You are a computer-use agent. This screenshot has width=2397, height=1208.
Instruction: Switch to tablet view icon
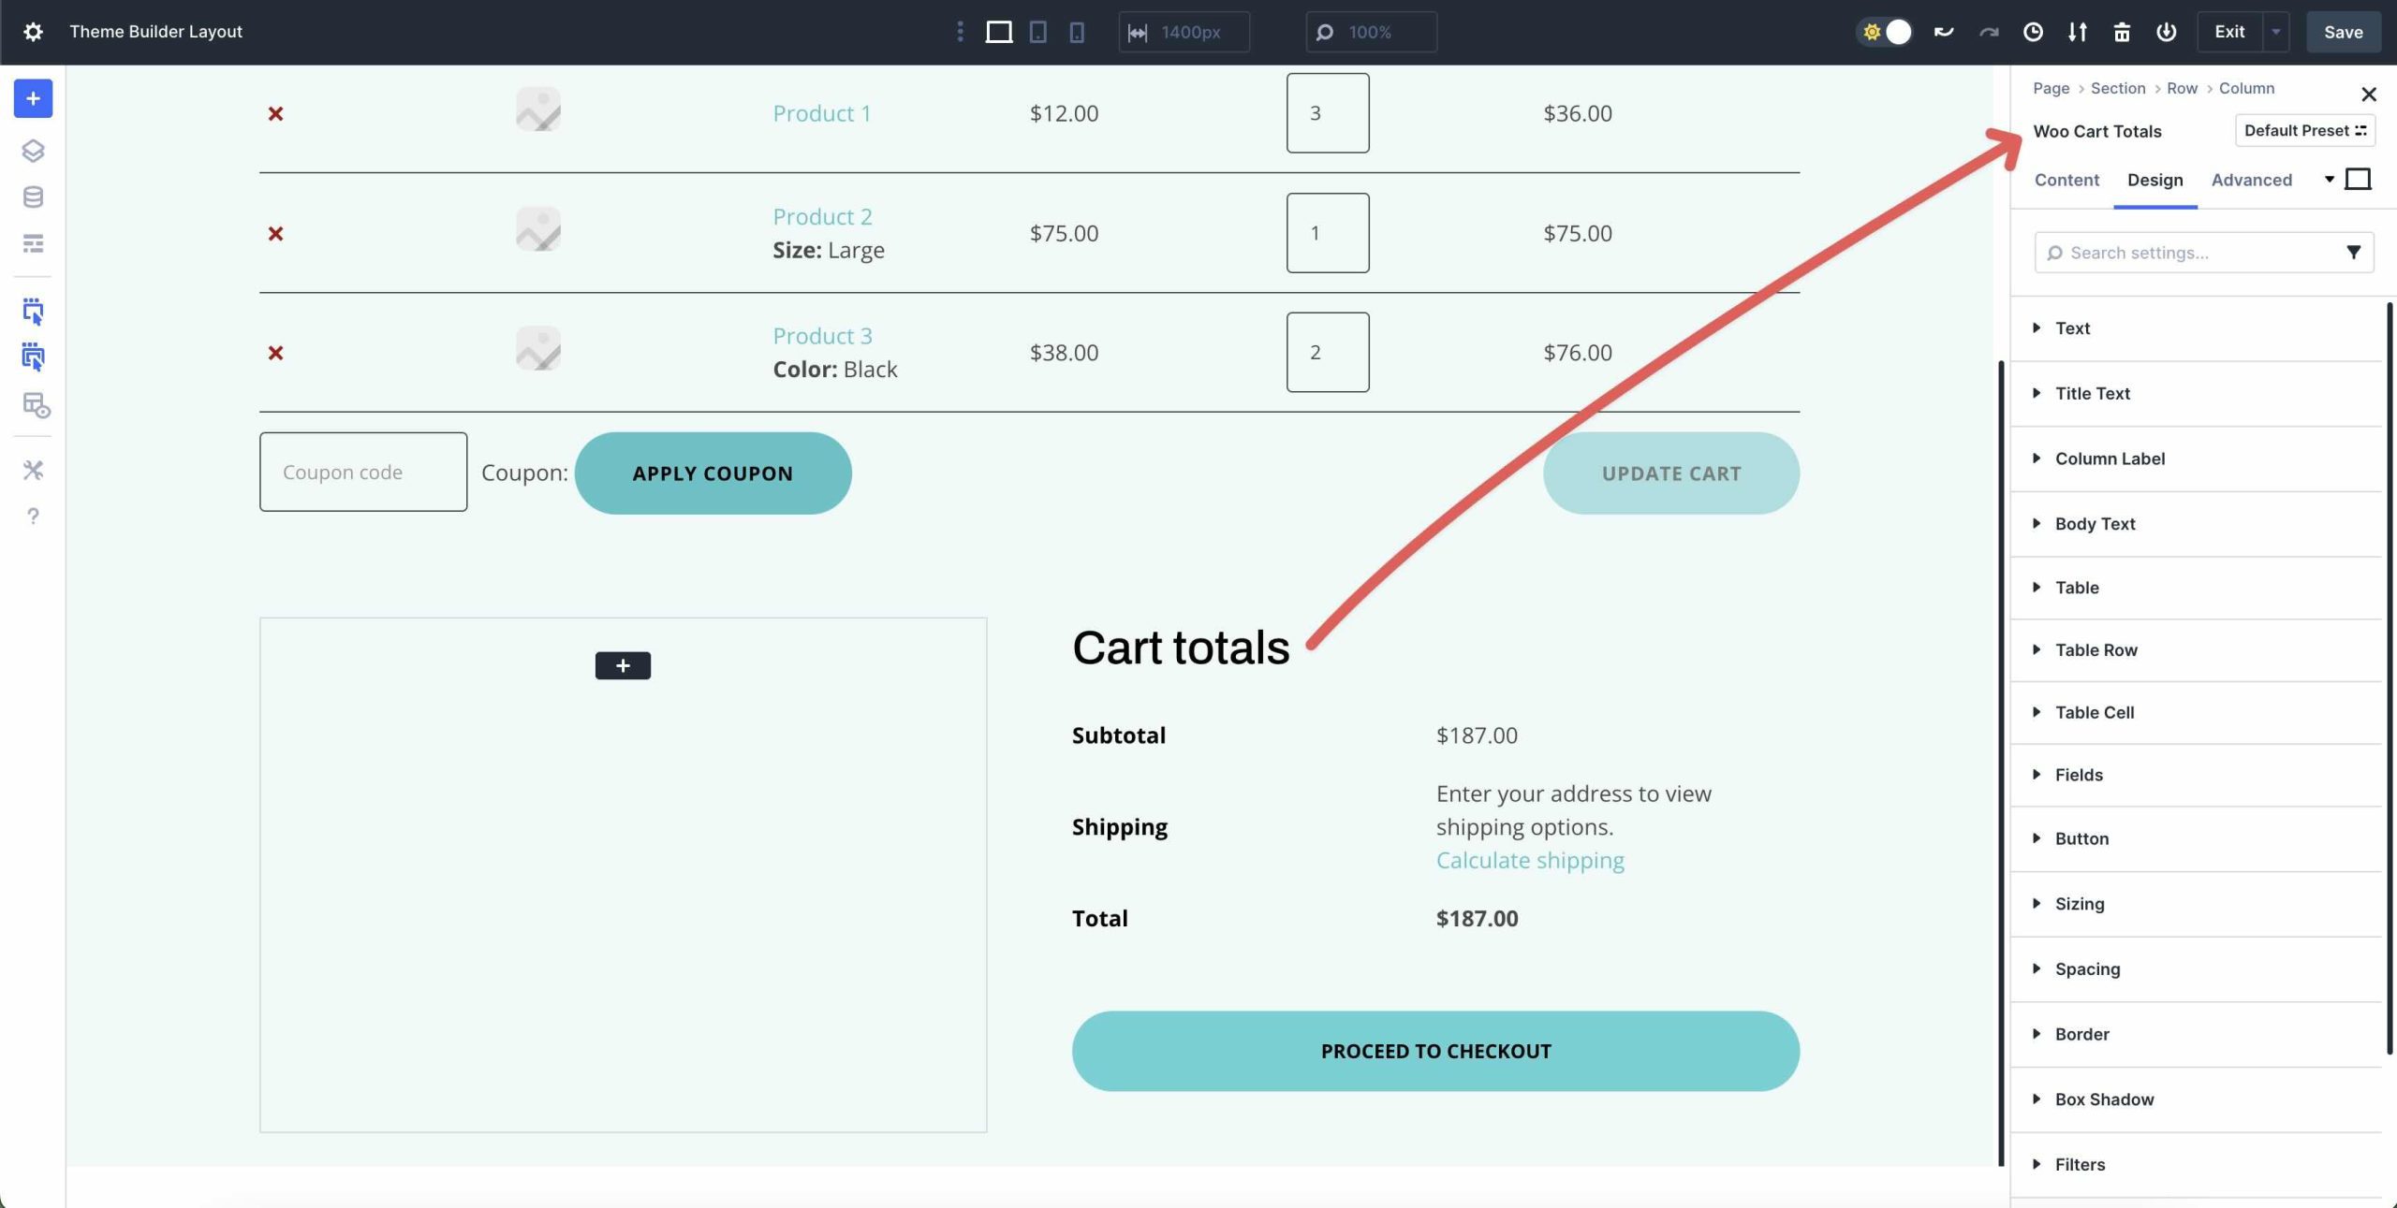[1038, 32]
